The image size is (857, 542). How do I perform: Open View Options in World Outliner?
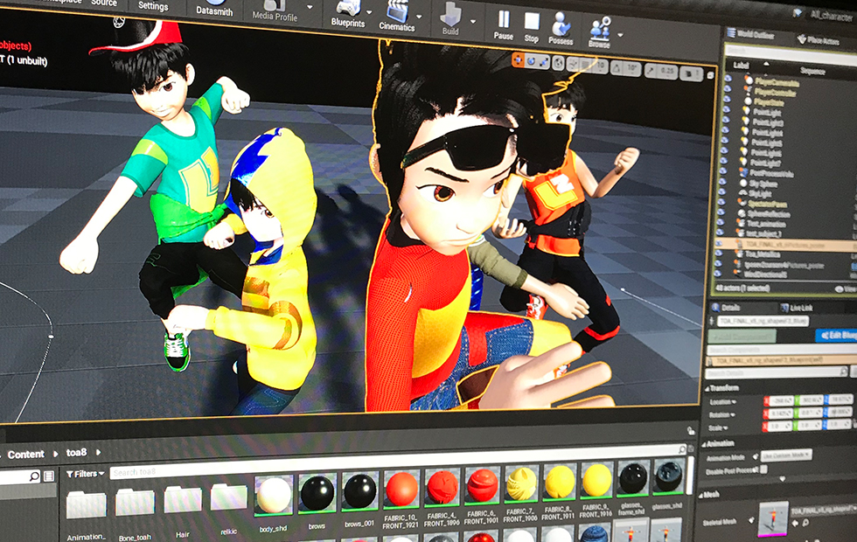(847, 289)
